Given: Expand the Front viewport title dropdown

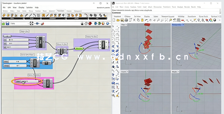Looking at the screenshot, I should tap(127, 72).
